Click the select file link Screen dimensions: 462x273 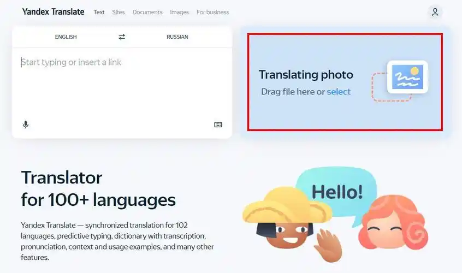tap(339, 92)
